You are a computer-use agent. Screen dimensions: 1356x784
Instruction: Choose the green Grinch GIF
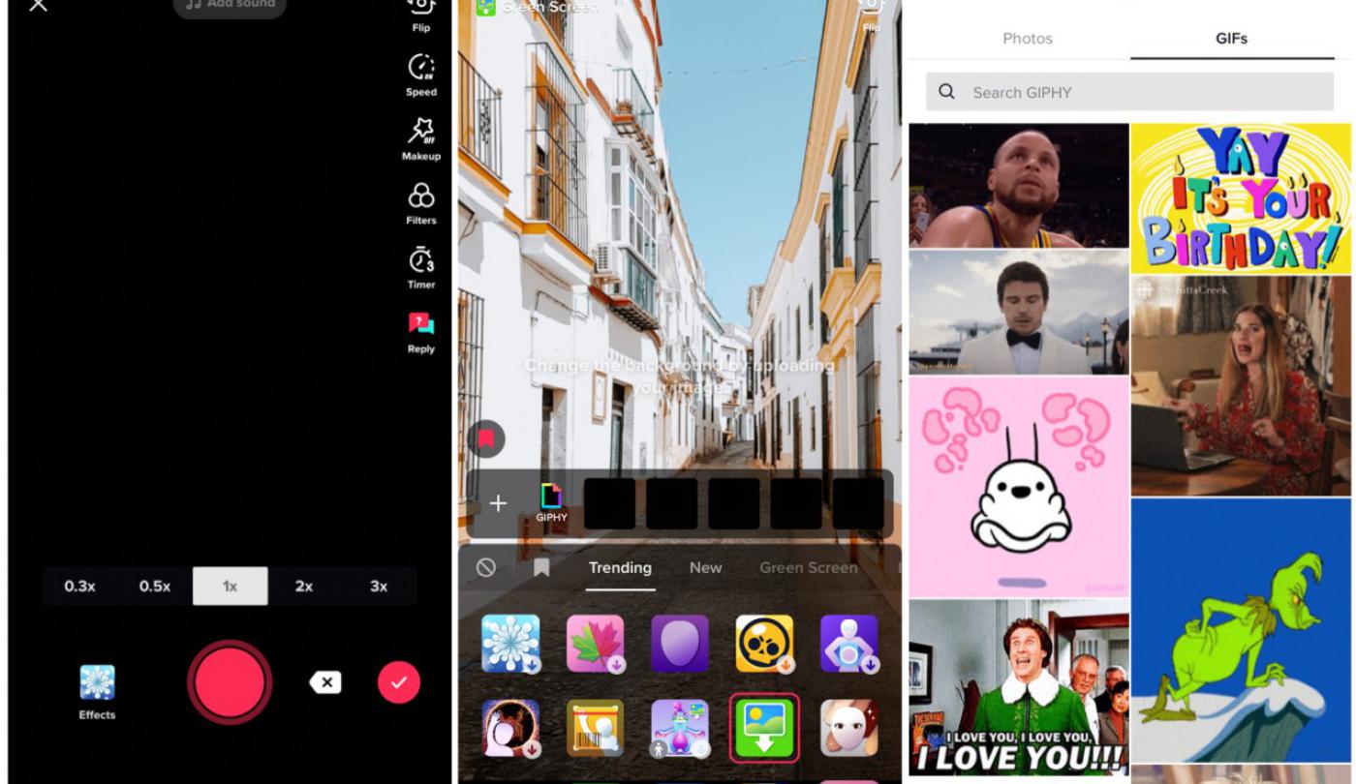tap(1242, 630)
